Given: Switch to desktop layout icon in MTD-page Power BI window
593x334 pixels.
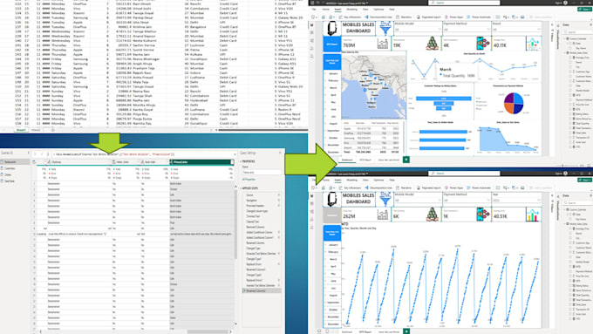Looking at the screenshot, I should click(319, 331).
